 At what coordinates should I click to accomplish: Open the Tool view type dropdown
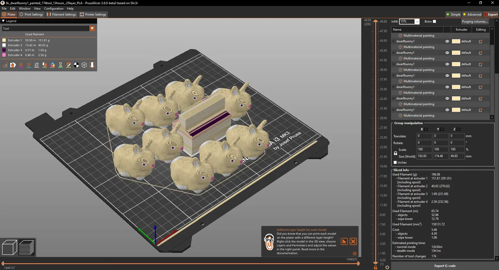[x=92, y=28]
